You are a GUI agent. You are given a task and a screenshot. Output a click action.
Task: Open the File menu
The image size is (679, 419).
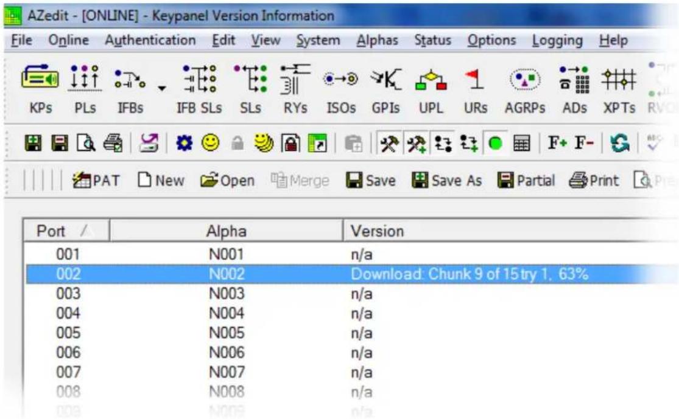point(22,40)
